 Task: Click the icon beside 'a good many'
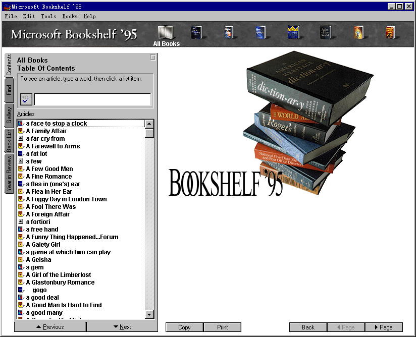[x=21, y=312]
